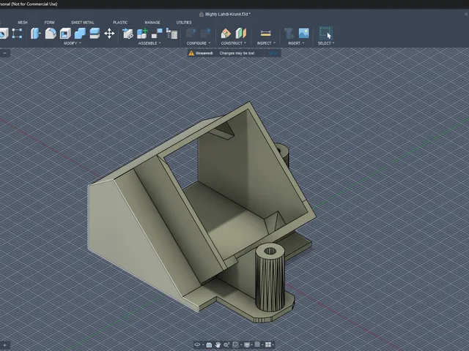Image resolution: width=469 pixels, height=351 pixels.
Task: Open dropdown arrow beside Display Settings icon
Action: click(x=251, y=345)
